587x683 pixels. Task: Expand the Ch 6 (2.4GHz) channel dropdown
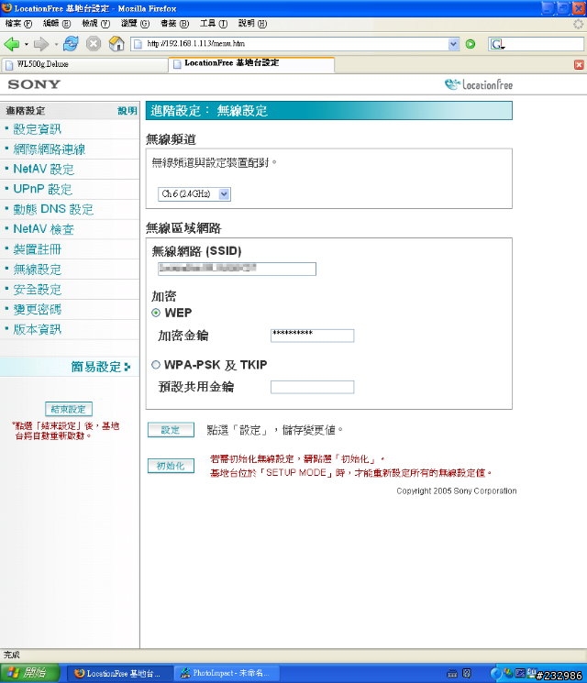(224, 193)
